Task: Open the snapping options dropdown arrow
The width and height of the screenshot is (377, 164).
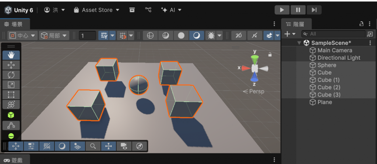Action: point(131,36)
